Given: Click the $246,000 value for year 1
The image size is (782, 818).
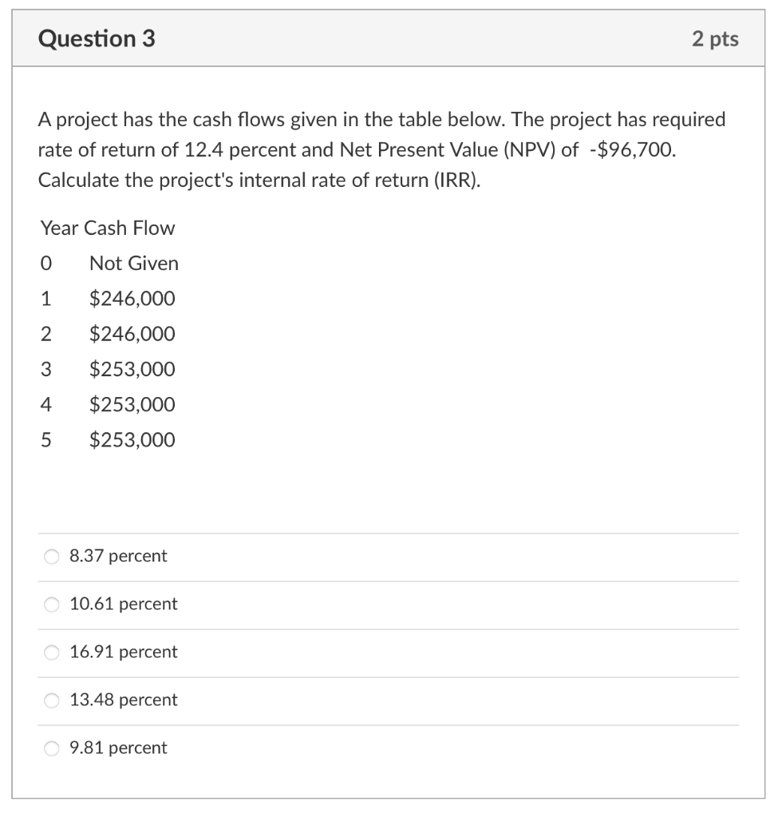Looking at the screenshot, I should 132,298.
